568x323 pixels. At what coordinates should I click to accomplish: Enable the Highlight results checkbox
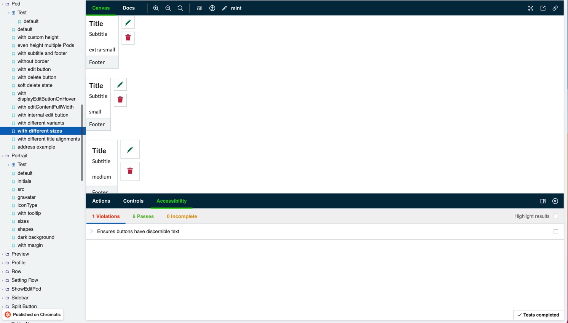click(x=556, y=216)
